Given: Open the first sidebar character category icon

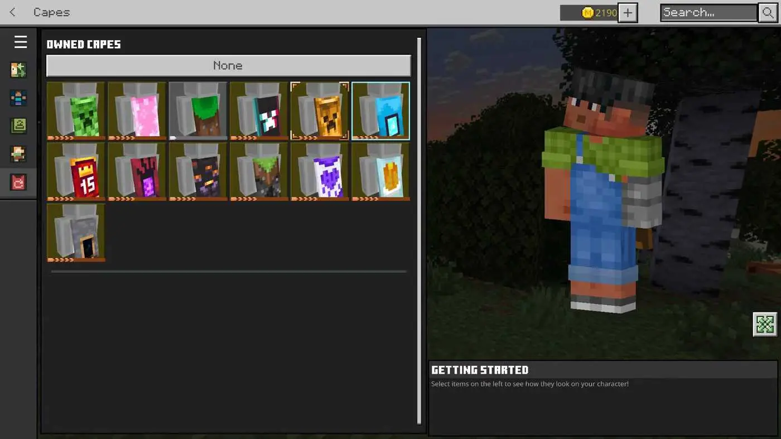Looking at the screenshot, I should (18, 70).
